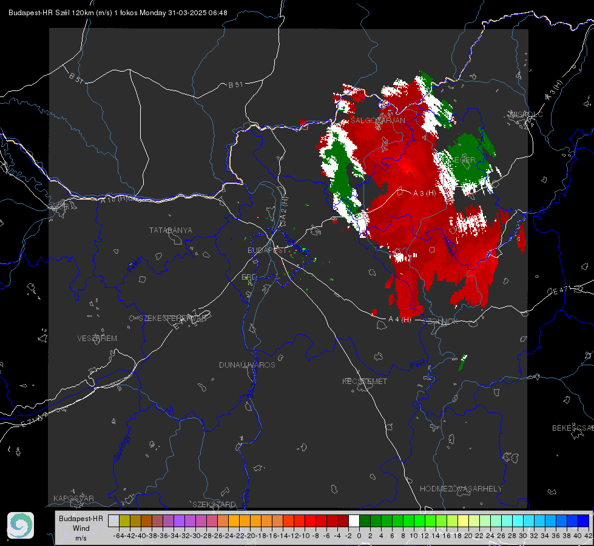The height and width of the screenshot is (546, 594).
Task: Click the ÉRD city label
Action: point(249,277)
